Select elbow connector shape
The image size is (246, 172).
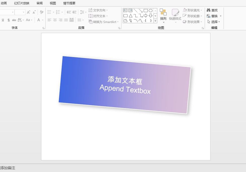(x=136, y=16)
